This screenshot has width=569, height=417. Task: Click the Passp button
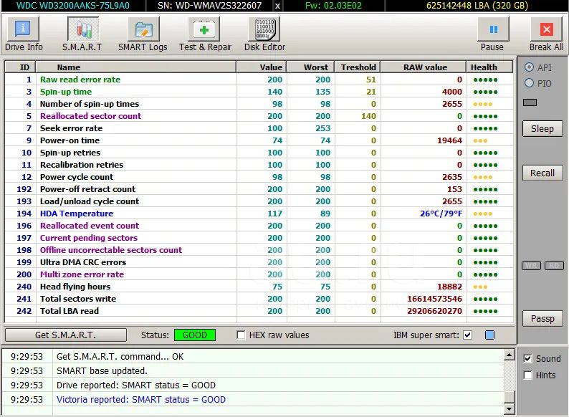[542, 319]
